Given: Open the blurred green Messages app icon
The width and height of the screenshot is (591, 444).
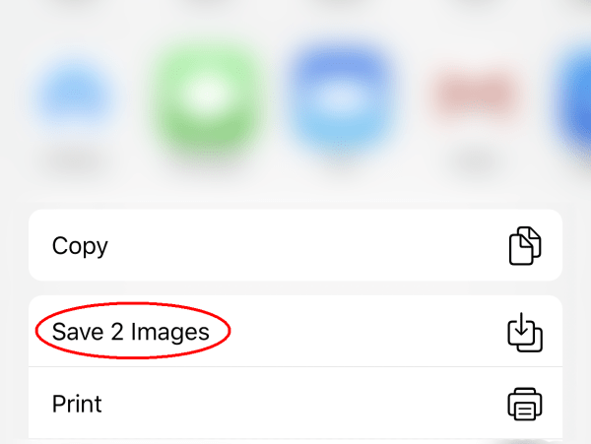Looking at the screenshot, I should 209,94.
